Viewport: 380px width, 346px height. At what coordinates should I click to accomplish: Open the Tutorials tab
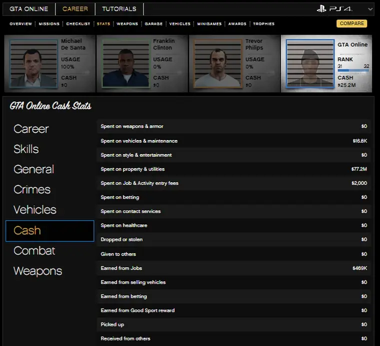[x=119, y=9]
